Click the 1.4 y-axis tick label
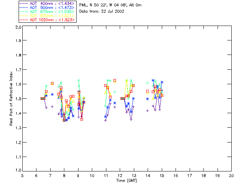Viewport: 238px width, 190px height. [x=18, y=113]
